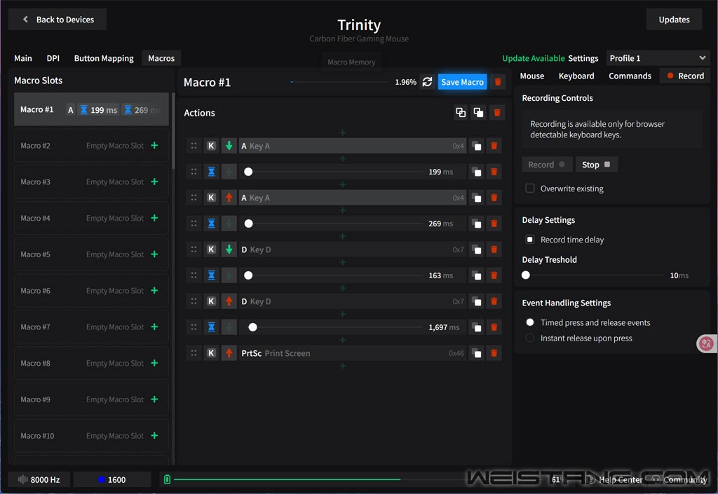
Task: Click the Save Macro button
Action: tap(462, 82)
